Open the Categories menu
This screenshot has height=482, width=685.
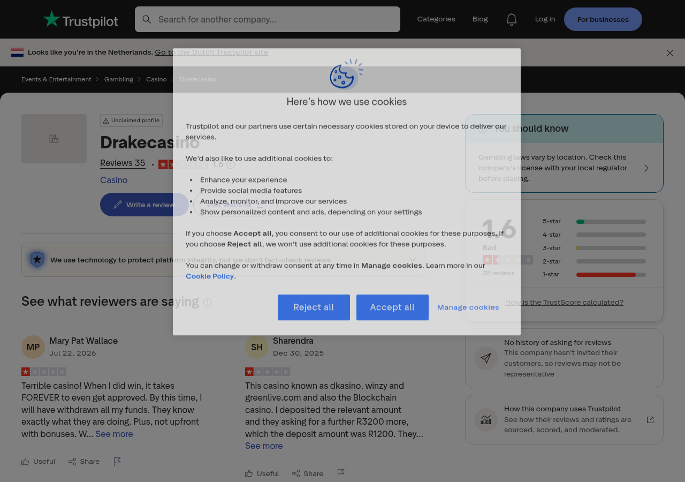tap(436, 19)
